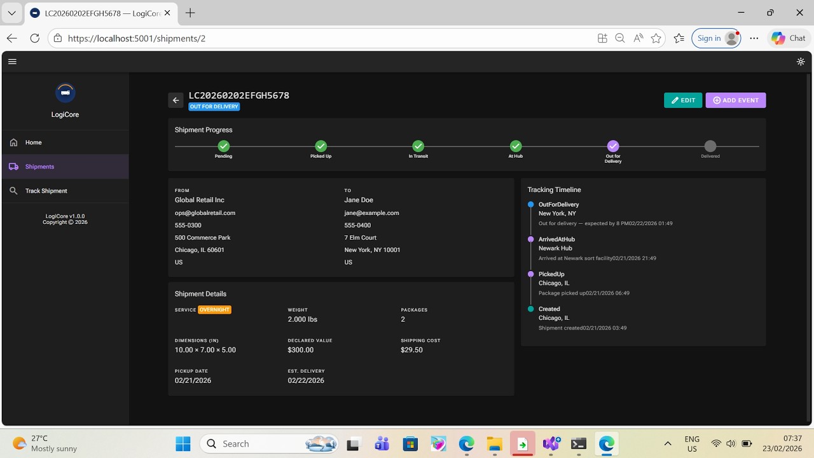This screenshot has width=814, height=458.
Task: Open the weather widget showing 27°C
Action: tap(46, 443)
